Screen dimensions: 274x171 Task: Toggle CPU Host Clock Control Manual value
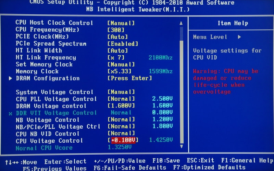121,23
